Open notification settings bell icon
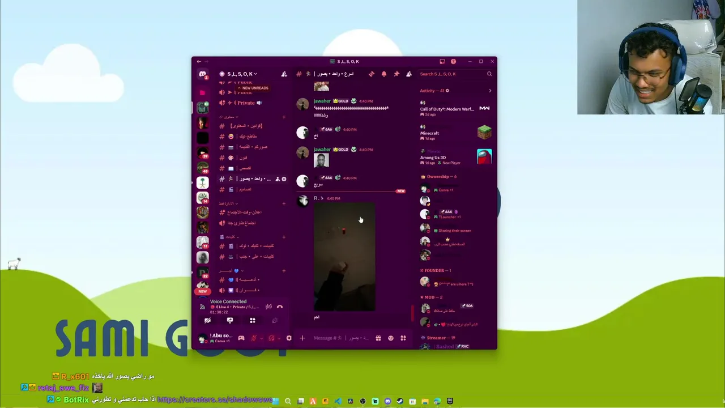The height and width of the screenshot is (408, 725). pos(384,74)
